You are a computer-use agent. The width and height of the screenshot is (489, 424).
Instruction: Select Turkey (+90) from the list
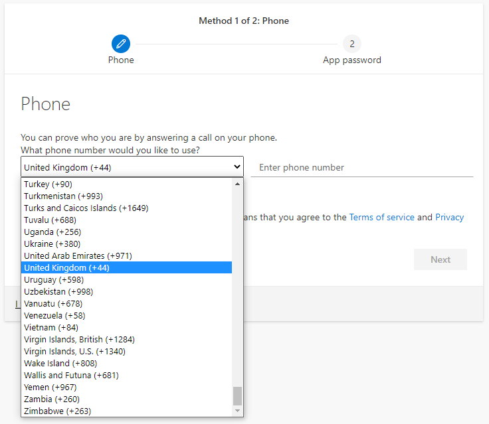[126, 184]
